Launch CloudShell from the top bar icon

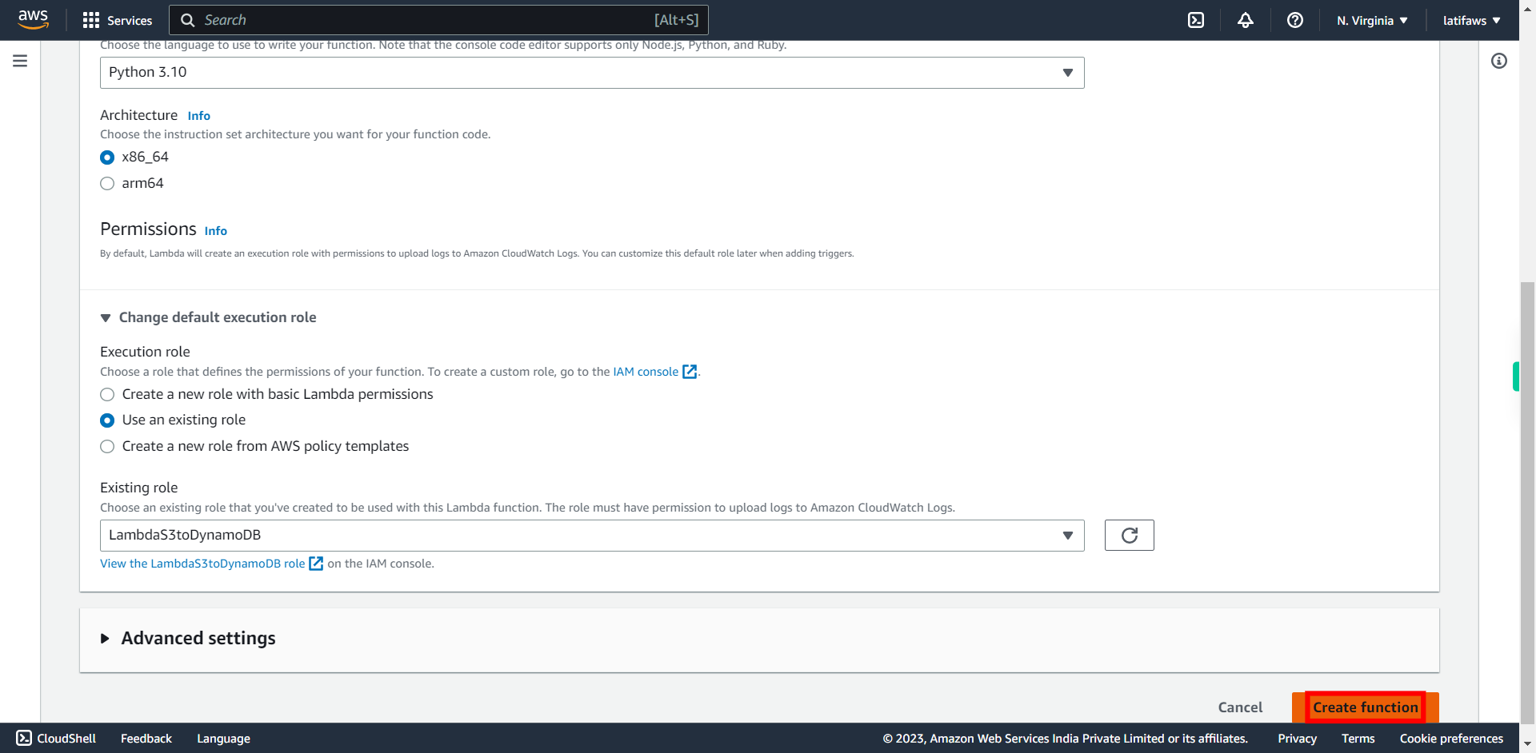point(1196,20)
